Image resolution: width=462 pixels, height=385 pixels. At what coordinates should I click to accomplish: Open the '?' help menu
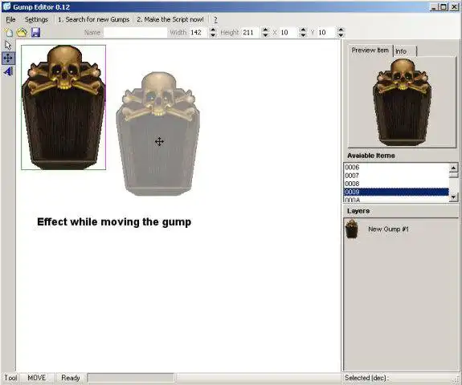[215, 20]
